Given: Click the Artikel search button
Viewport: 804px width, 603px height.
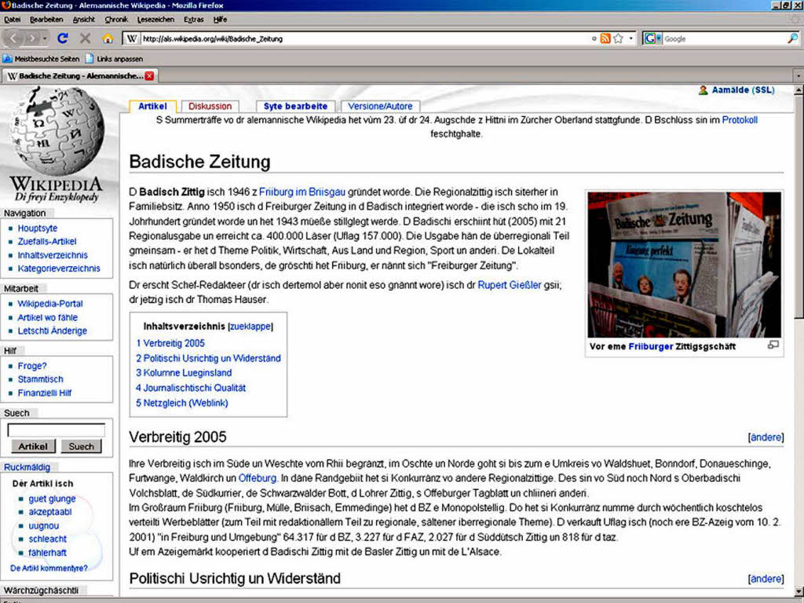Looking at the screenshot, I should pyautogui.click(x=33, y=447).
